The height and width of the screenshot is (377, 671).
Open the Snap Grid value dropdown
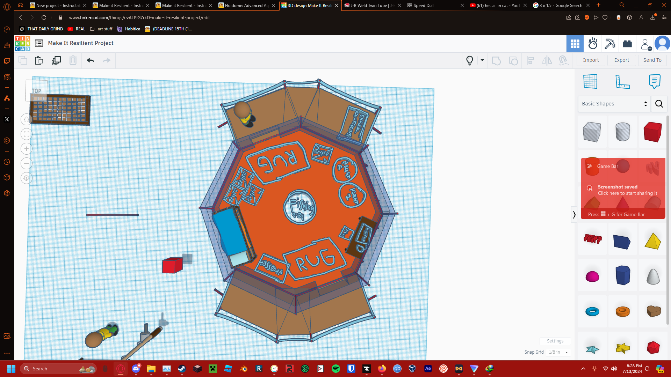pyautogui.click(x=558, y=352)
